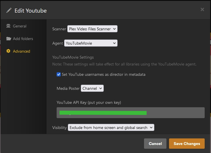
Task: Click the Save Changes button
Action: pyautogui.click(x=187, y=144)
